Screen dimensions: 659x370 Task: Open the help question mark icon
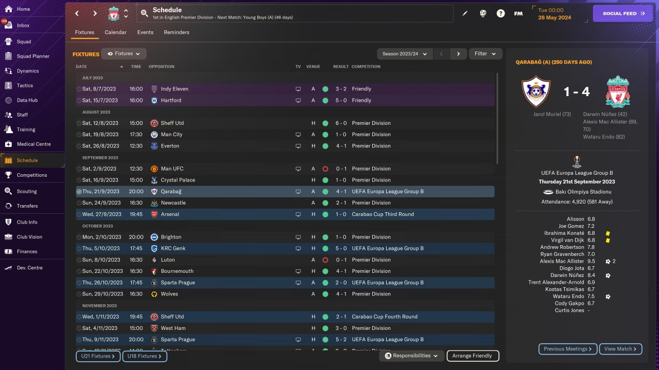[x=500, y=14]
